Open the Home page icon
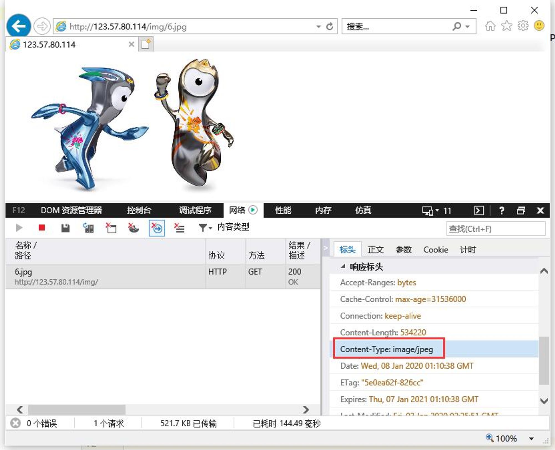The image size is (555, 450). click(490, 26)
